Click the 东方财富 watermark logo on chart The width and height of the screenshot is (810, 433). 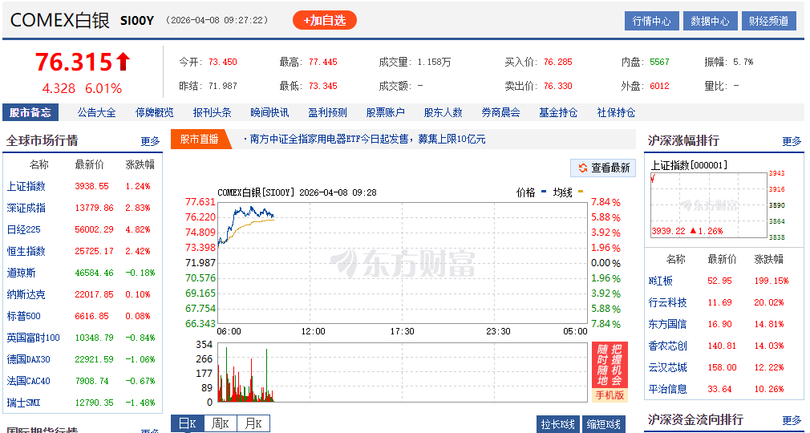(403, 262)
